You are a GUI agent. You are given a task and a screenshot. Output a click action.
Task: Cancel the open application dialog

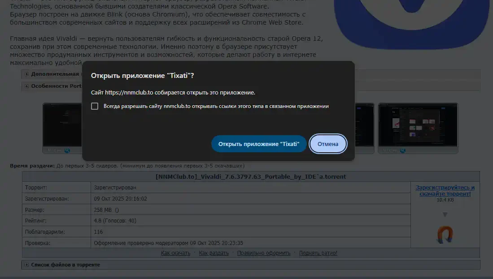(x=328, y=144)
